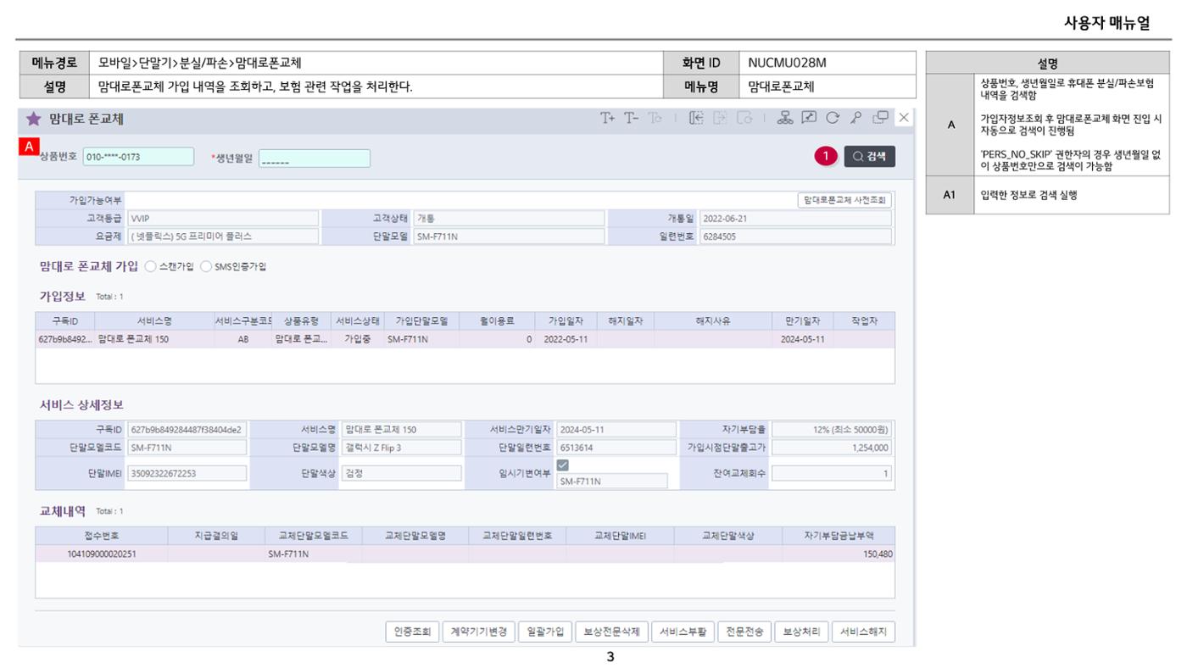1187x668 pixels.
Task: Click the 보상전문삭제 button
Action: point(611,632)
